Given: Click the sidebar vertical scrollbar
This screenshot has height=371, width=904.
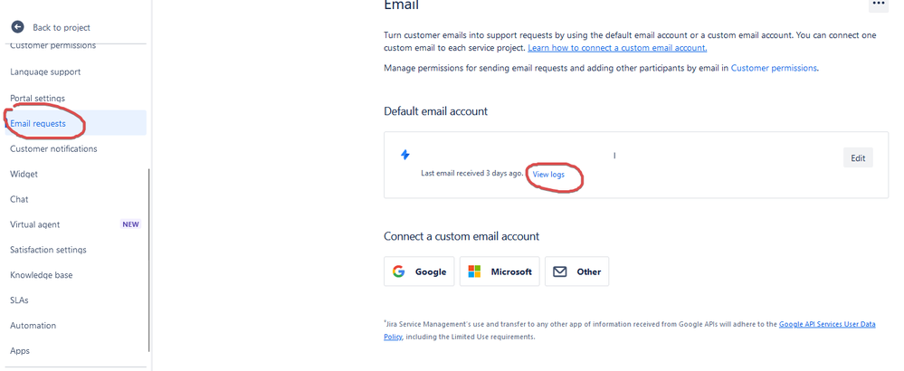Looking at the screenshot, I should coord(149,259).
